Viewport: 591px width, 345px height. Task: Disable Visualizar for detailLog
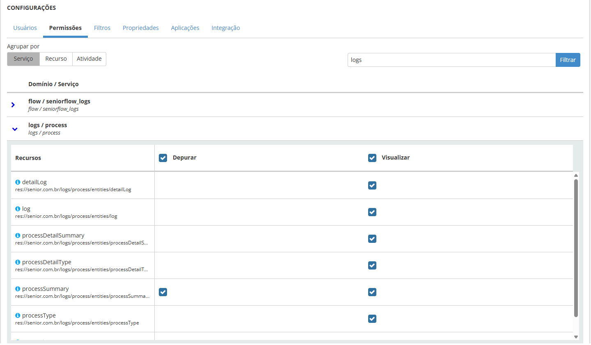point(372,185)
